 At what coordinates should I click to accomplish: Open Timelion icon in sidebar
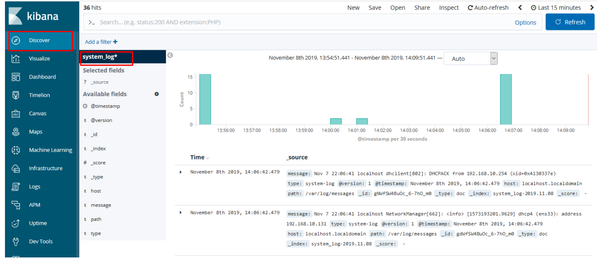coord(16,95)
